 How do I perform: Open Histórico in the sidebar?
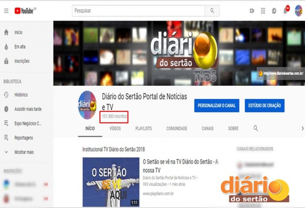21,95
